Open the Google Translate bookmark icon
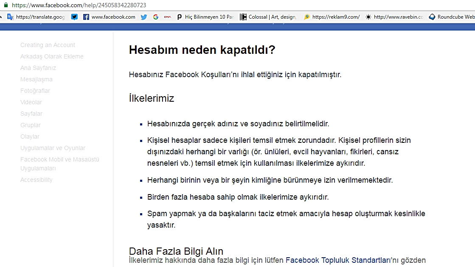 point(10,17)
